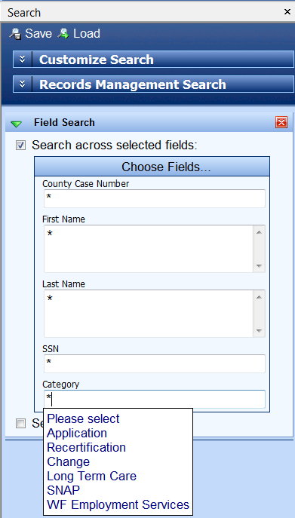The height and width of the screenshot is (518, 295).
Task: Focus the County Case Number field
Action: 155,198
